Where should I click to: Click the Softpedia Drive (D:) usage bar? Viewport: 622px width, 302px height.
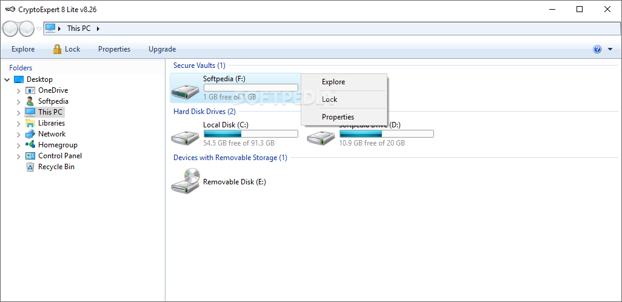[387, 134]
